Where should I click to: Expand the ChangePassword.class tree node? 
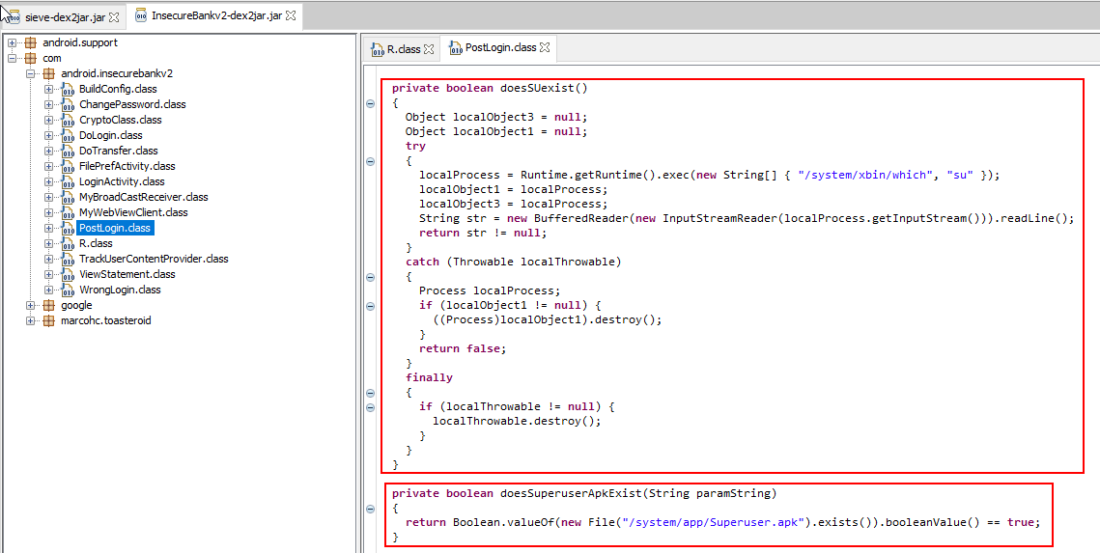tap(49, 104)
